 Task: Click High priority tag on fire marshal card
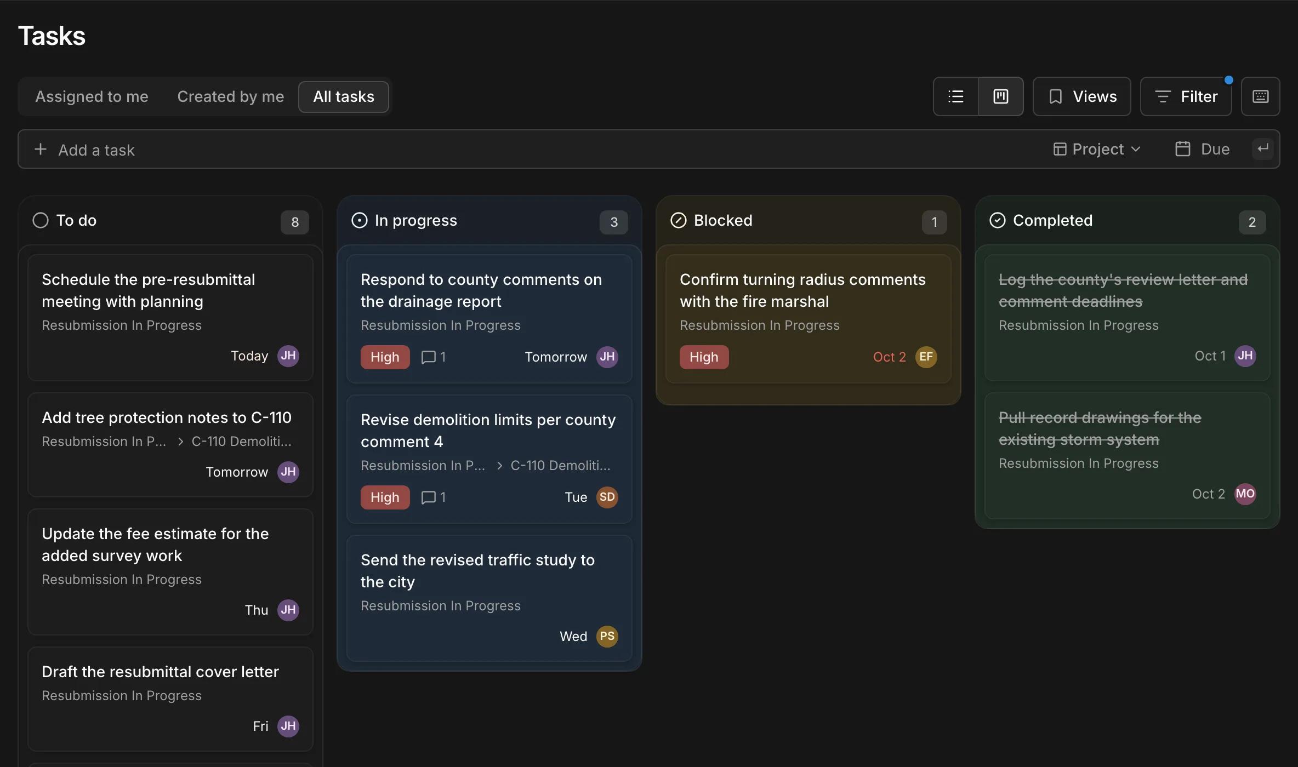coord(704,357)
